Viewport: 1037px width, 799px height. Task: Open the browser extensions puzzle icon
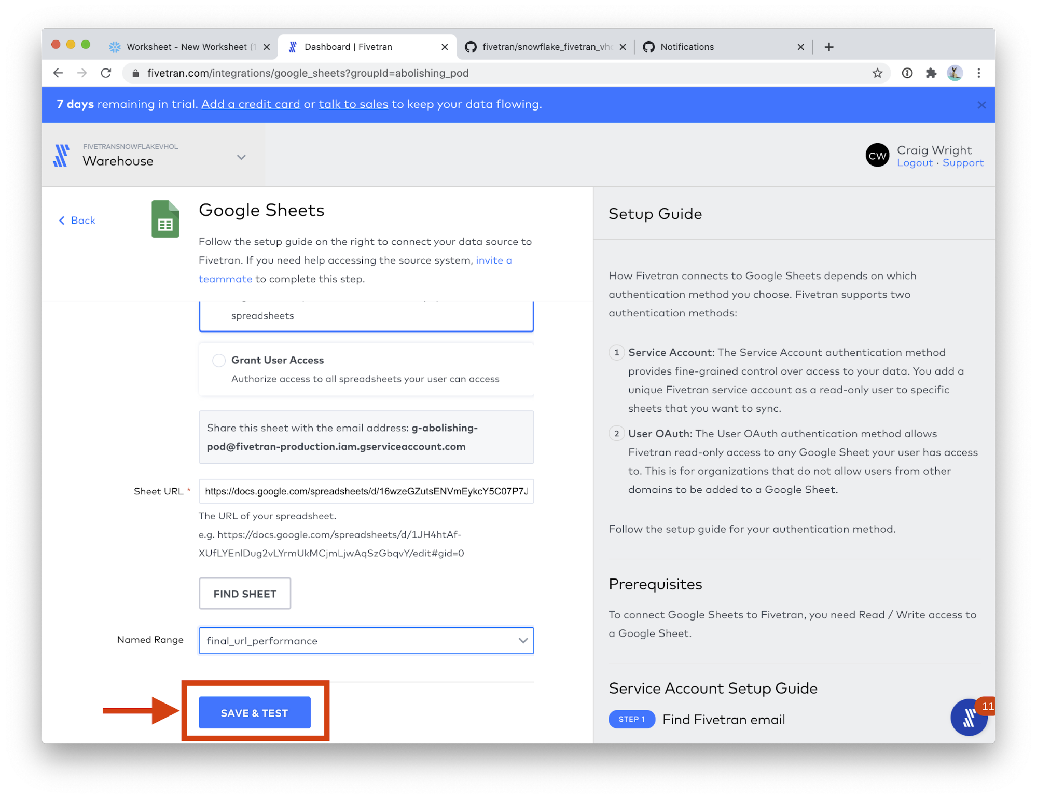tap(931, 73)
